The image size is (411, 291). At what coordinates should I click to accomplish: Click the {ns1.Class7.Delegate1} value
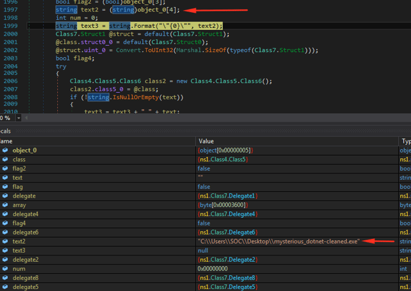point(228,196)
